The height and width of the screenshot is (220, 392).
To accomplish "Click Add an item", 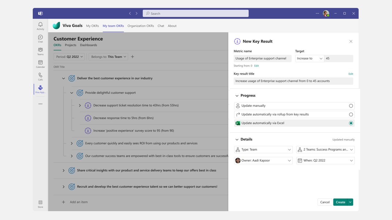I will 79,202.
